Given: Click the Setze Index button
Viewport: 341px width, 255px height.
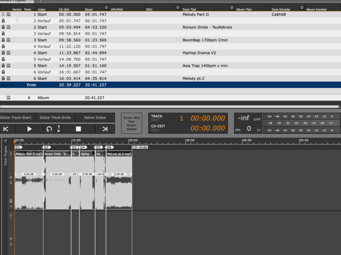Looking at the screenshot, I should pos(95,117).
